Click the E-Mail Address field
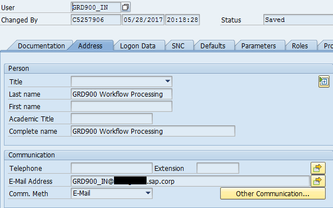 (x=190, y=181)
